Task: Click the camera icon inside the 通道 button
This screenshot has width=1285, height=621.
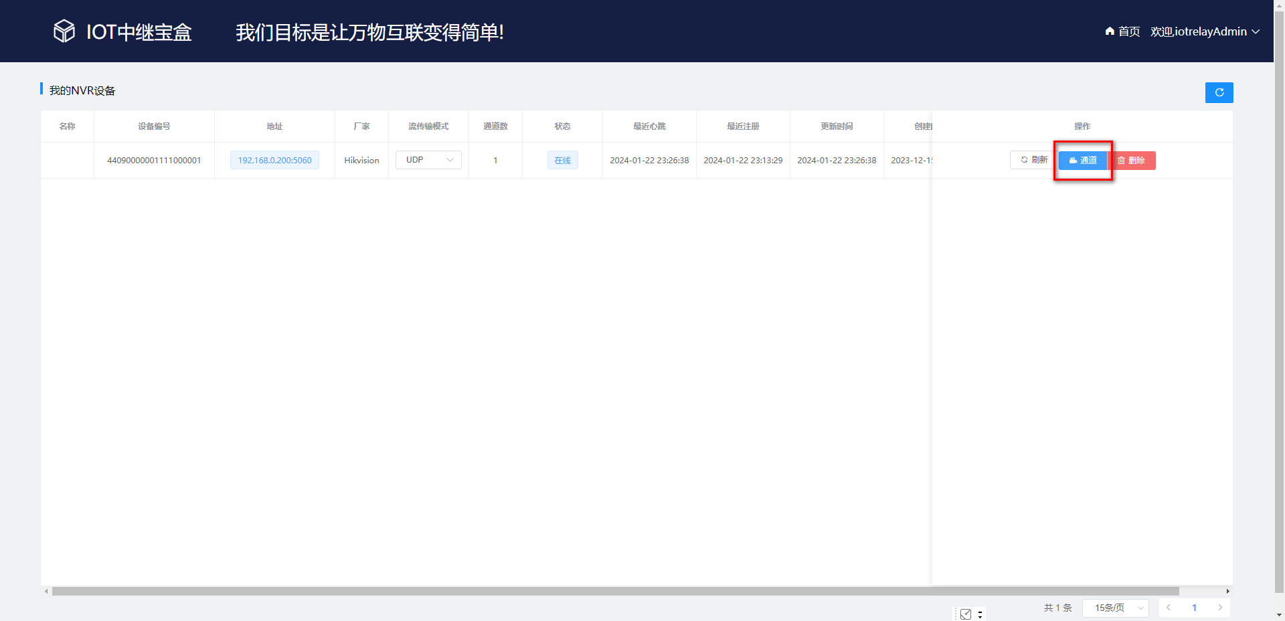Action: pos(1073,160)
